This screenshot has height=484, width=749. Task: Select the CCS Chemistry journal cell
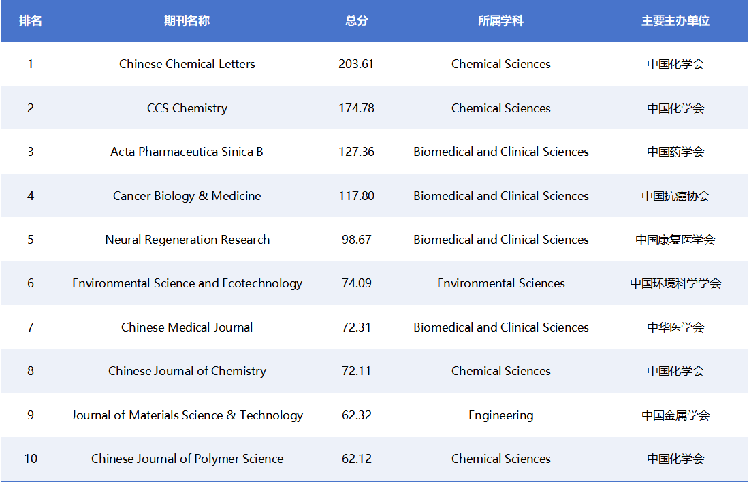click(187, 108)
